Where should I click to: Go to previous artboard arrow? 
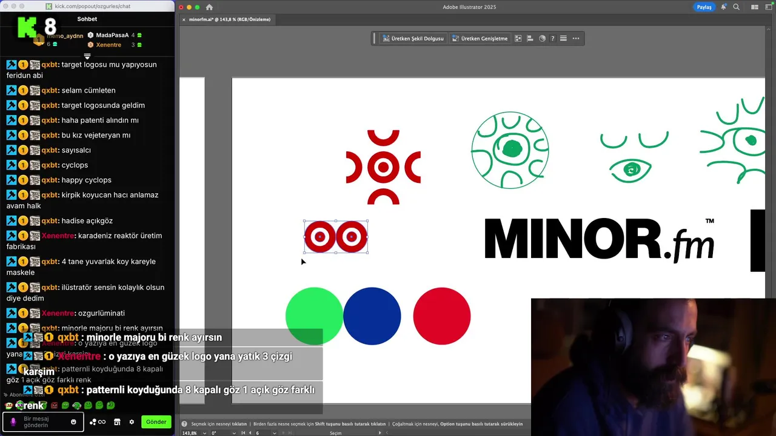point(250,433)
